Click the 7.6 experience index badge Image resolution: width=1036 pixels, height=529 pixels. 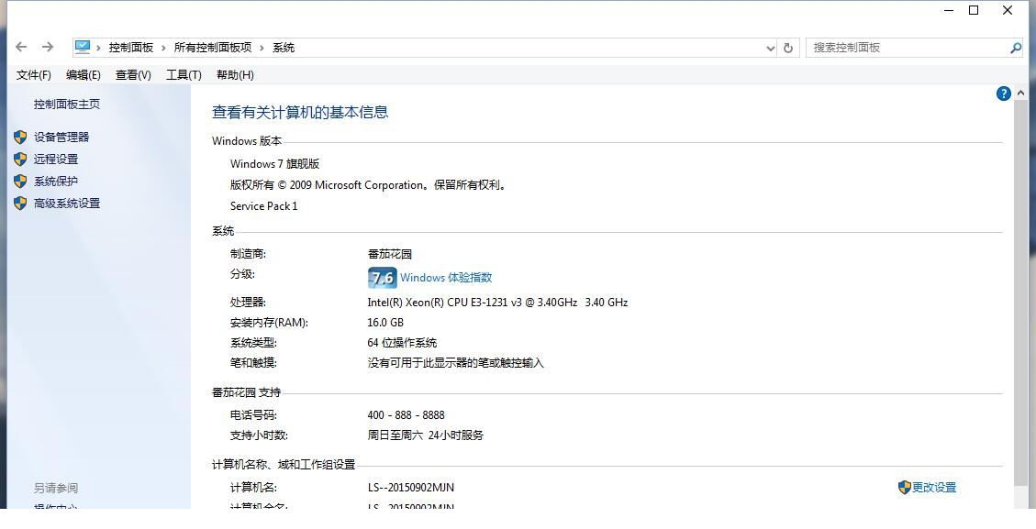click(382, 278)
